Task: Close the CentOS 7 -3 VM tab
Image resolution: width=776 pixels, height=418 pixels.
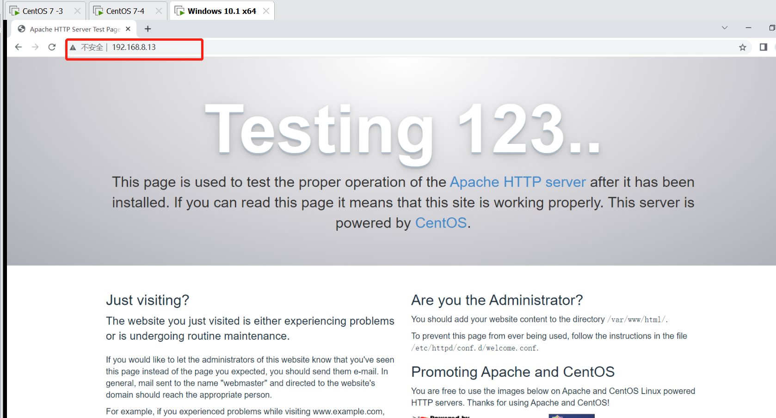Action: (x=77, y=11)
